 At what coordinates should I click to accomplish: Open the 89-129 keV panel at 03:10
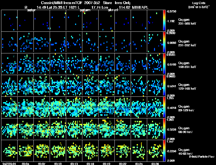(58, 107)
